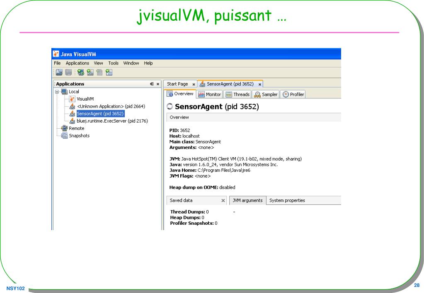Select the Remote node
Viewport: 424px width, 293px height.
coord(76,128)
